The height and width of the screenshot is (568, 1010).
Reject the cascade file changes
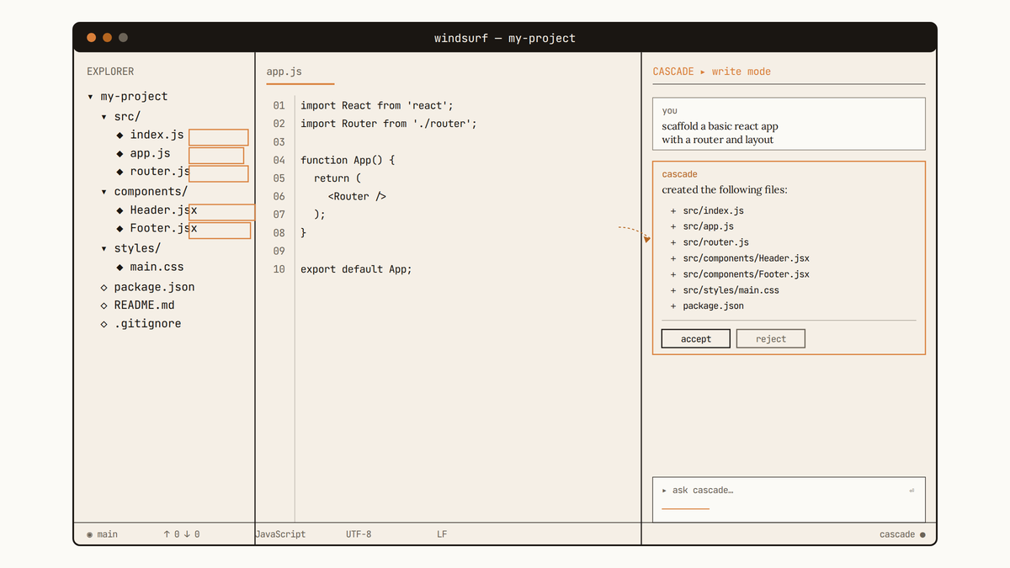click(771, 338)
